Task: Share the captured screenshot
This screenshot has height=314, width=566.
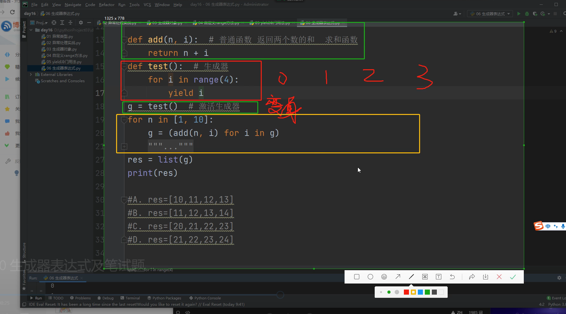Action: 472,277
